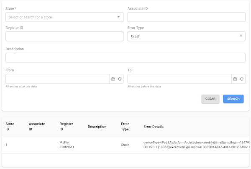
Task: Click the Select or search for a store box
Action: pyautogui.click(x=64, y=17)
